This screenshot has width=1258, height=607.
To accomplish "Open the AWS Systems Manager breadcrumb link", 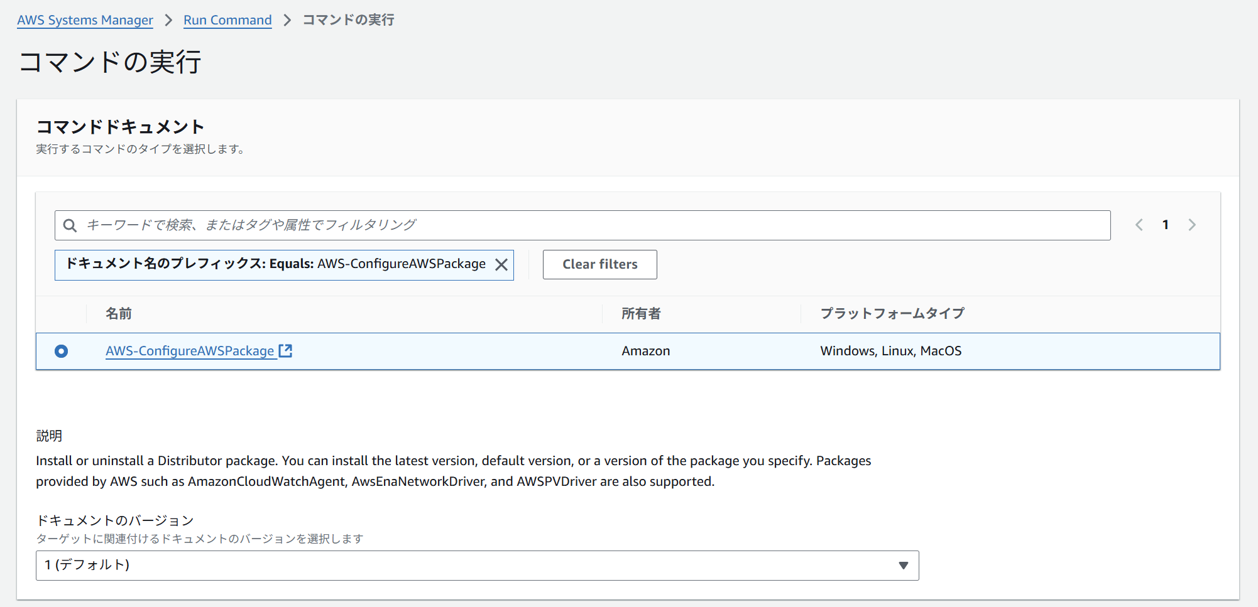I will tap(85, 20).
